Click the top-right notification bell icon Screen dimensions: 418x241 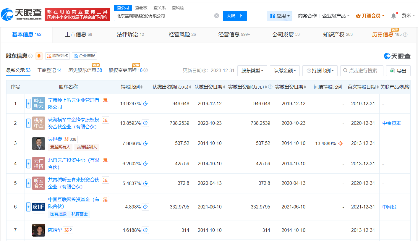(393, 16)
